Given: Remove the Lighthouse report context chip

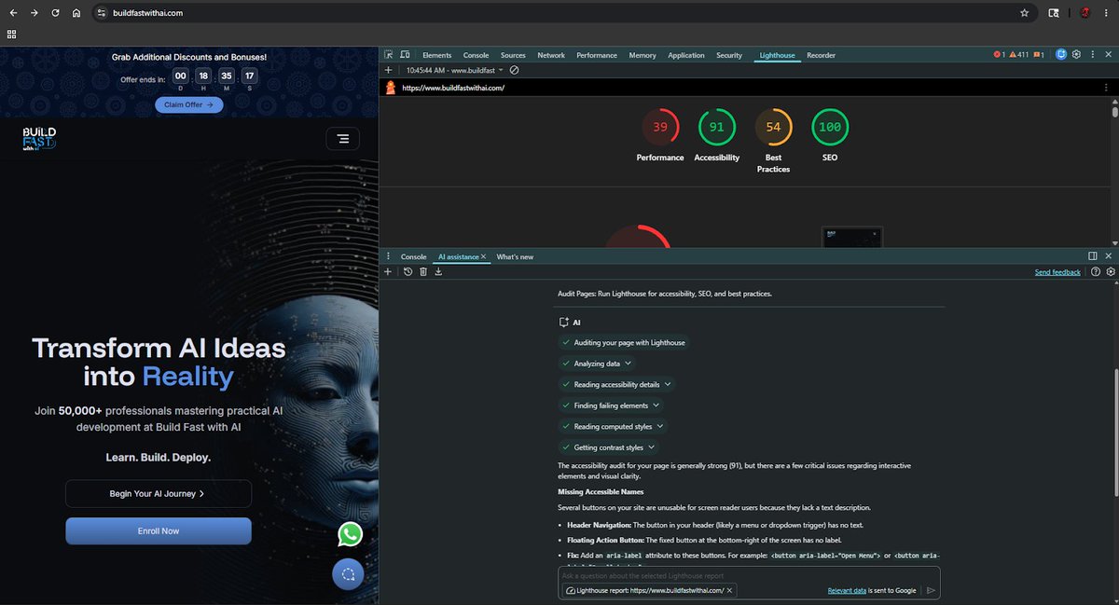Looking at the screenshot, I should (729, 590).
